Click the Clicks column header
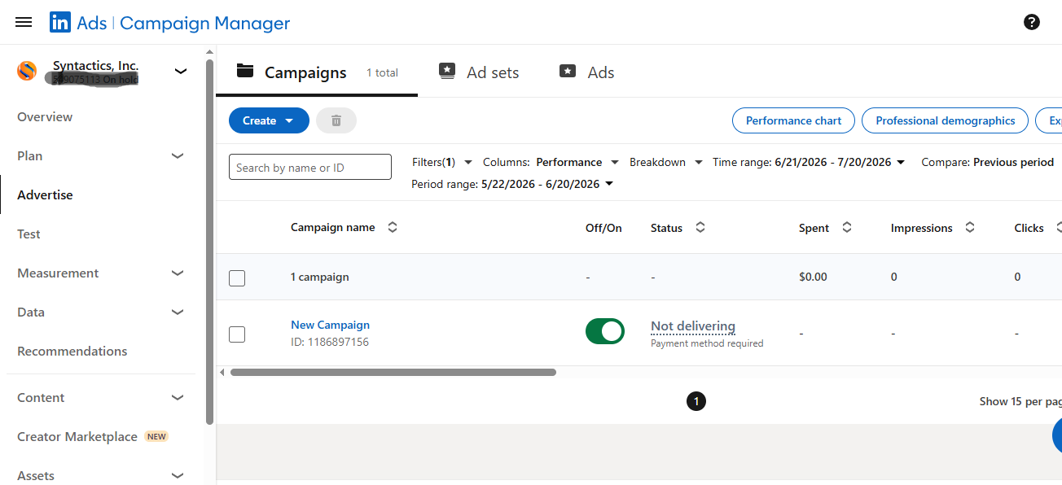This screenshot has width=1062, height=485. point(1029,228)
